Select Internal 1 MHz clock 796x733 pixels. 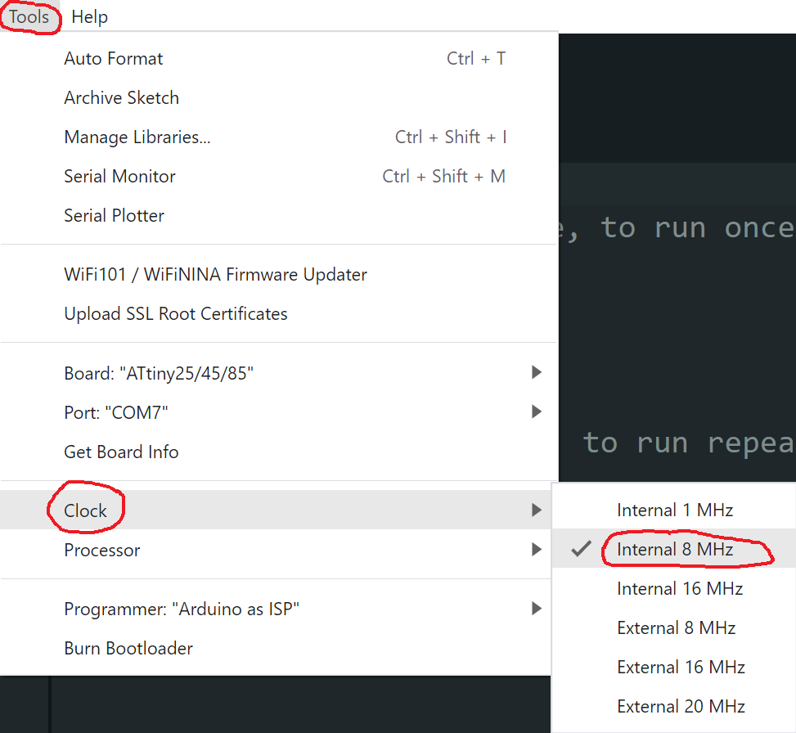(675, 510)
